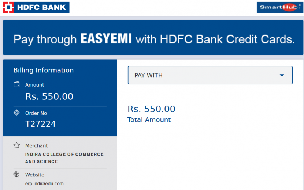
Task: Click the star icon beside Merchant
Action: (x=16, y=145)
